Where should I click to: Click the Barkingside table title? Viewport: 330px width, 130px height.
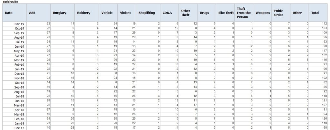[10, 2]
